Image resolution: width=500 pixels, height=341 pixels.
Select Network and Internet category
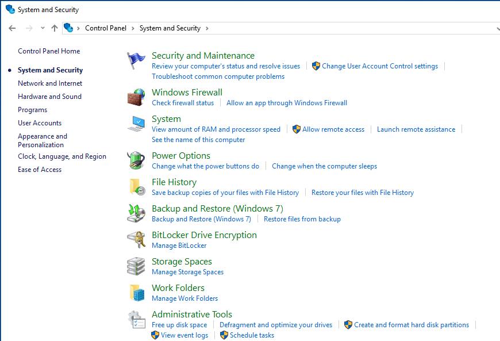tap(50, 83)
